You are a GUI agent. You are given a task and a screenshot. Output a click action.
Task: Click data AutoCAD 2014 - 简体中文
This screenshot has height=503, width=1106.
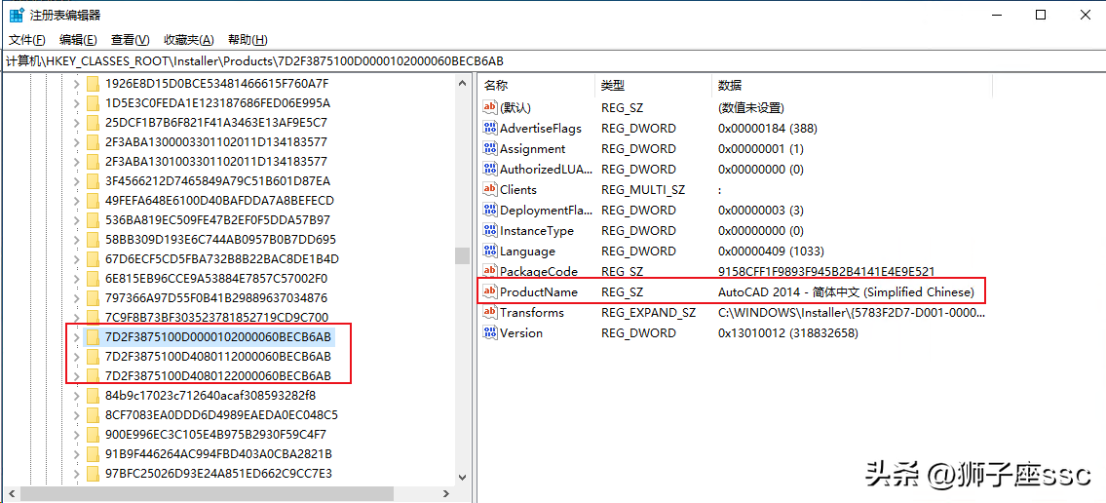[846, 291]
